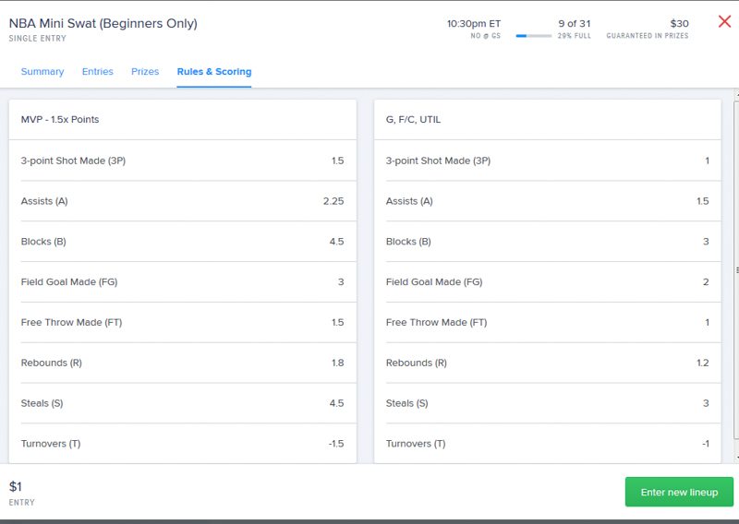Click the scrollbar down arrow
This screenshot has width=739, height=524.
point(736,458)
